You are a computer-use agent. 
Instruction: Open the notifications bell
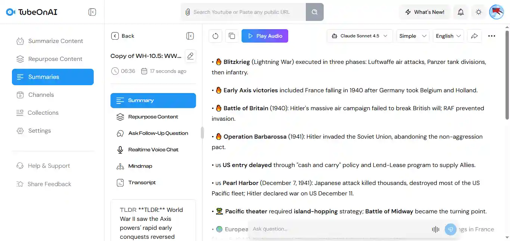[x=461, y=12]
